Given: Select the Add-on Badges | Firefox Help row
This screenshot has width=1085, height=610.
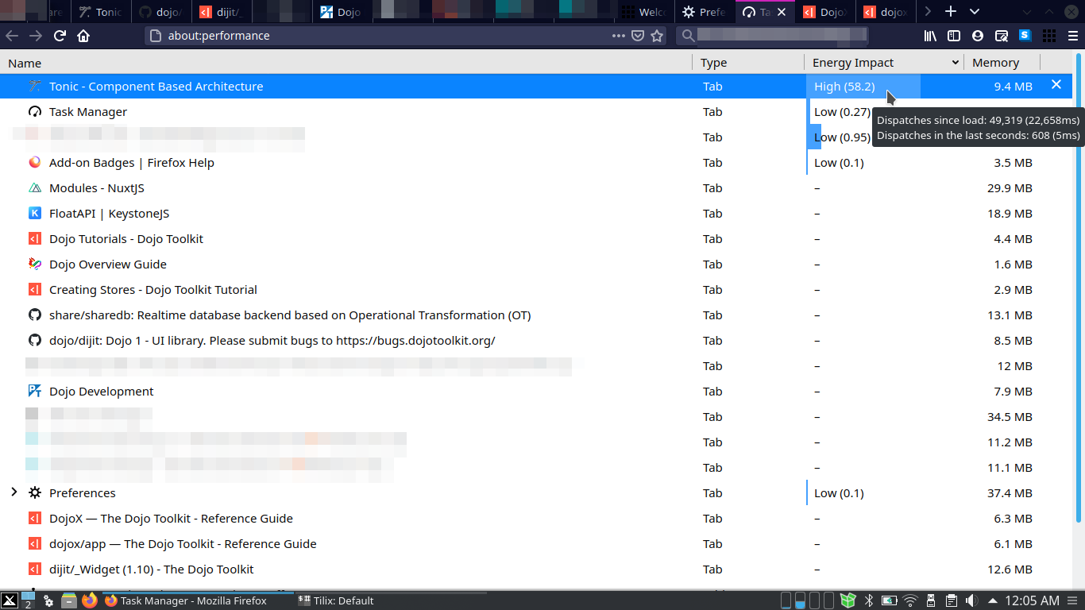Looking at the screenshot, I should [536, 162].
